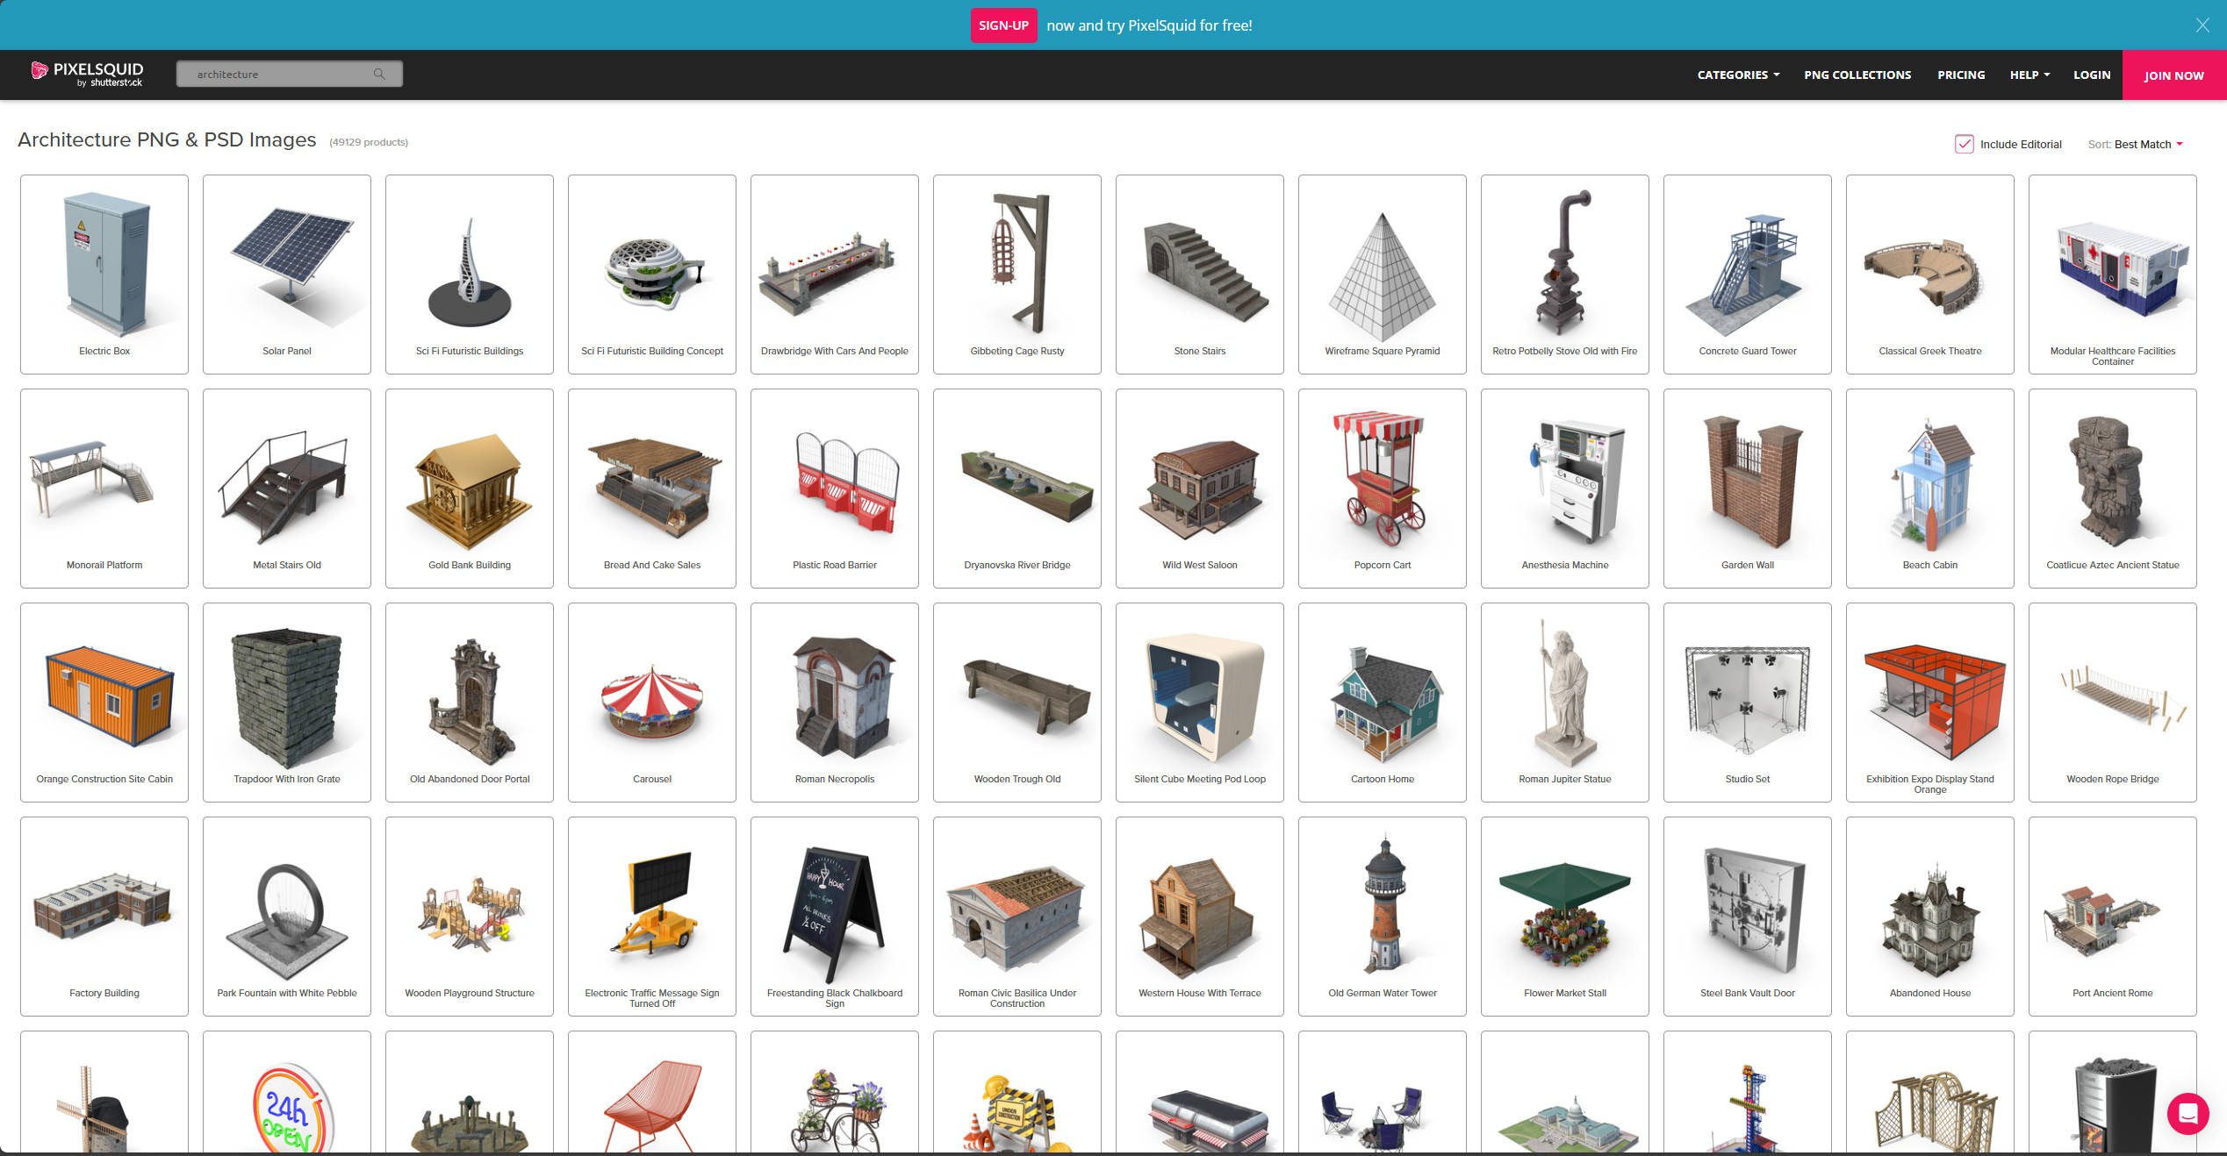
Task: View Park Fountain with White Pebble
Action: coord(287,916)
